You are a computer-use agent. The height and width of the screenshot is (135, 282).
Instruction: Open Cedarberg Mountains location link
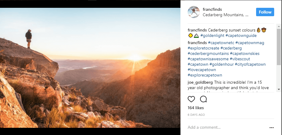[x=226, y=15]
